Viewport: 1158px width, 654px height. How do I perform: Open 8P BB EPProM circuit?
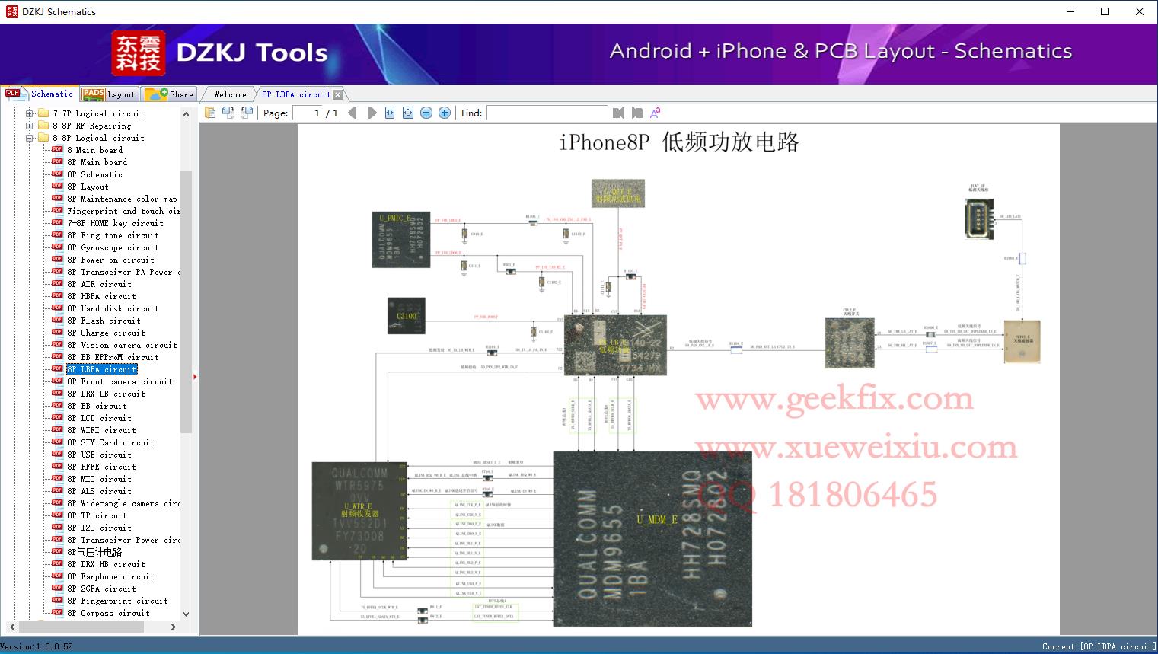[x=113, y=357]
